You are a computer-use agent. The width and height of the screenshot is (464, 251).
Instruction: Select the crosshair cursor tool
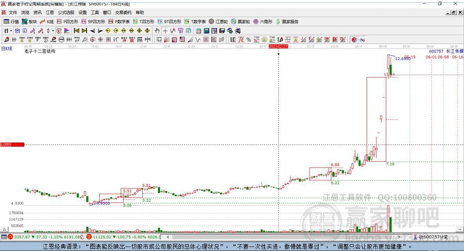pyautogui.click(x=165, y=31)
